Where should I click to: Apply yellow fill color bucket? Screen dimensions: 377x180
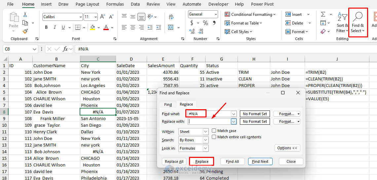point(93,27)
